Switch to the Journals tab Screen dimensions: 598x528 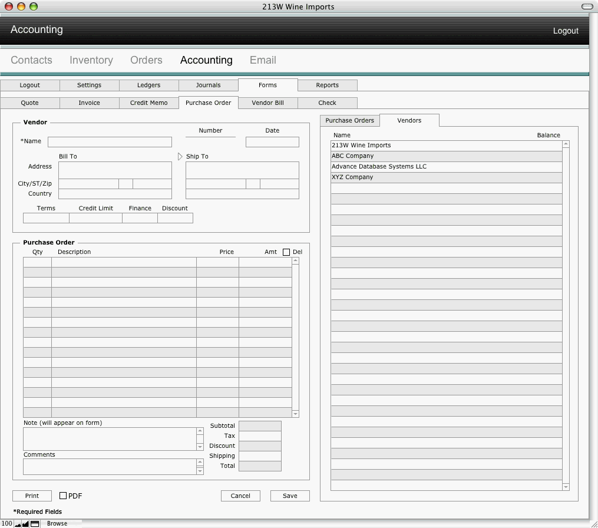click(208, 85)
